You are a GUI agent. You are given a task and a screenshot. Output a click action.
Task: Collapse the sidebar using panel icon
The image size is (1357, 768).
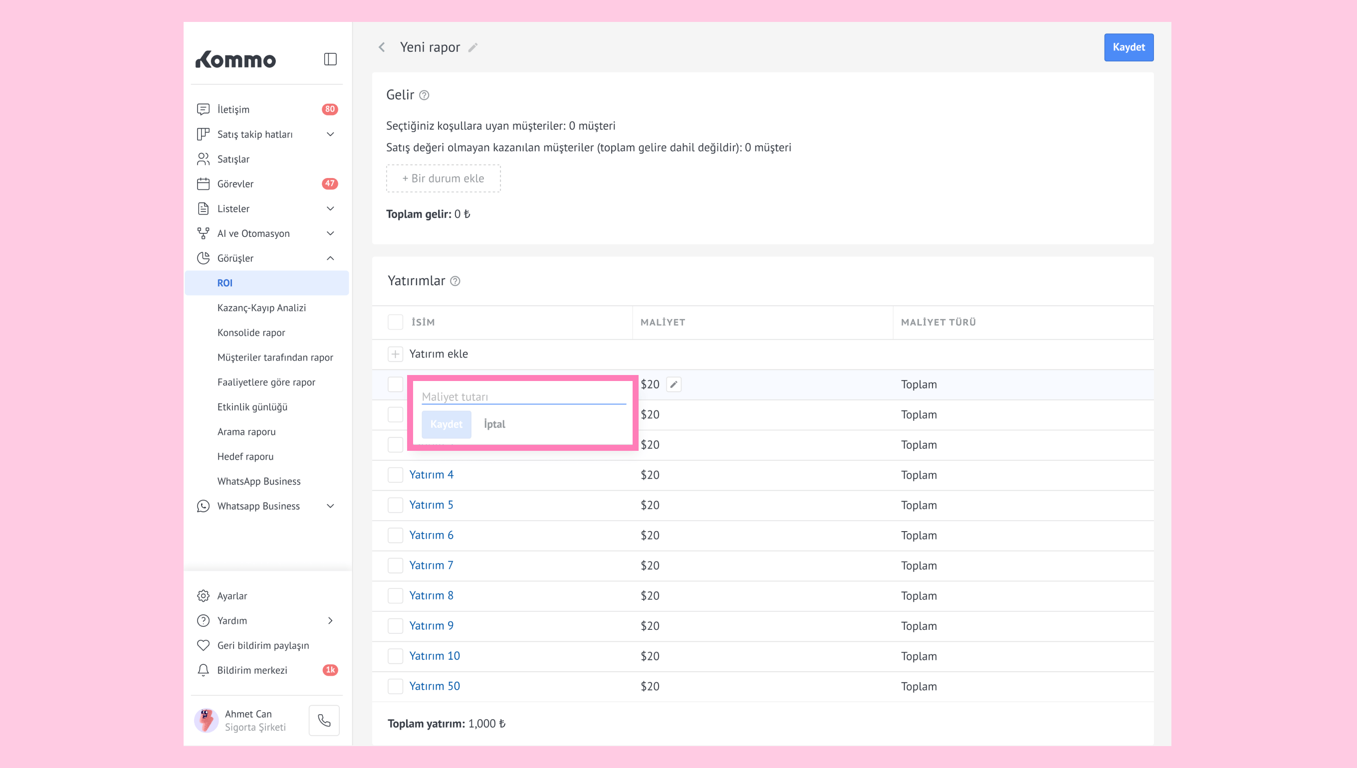(330, 59)
